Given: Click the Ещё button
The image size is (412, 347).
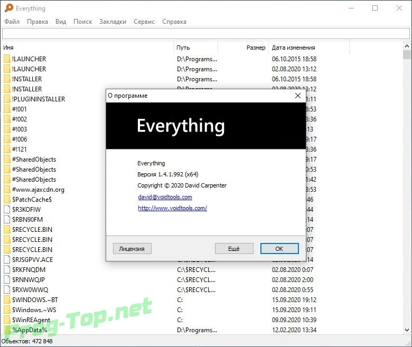Looking at the screenshot, I should tap(234, 248).
